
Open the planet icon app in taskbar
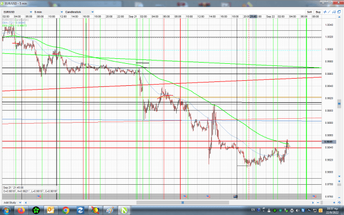95,211
